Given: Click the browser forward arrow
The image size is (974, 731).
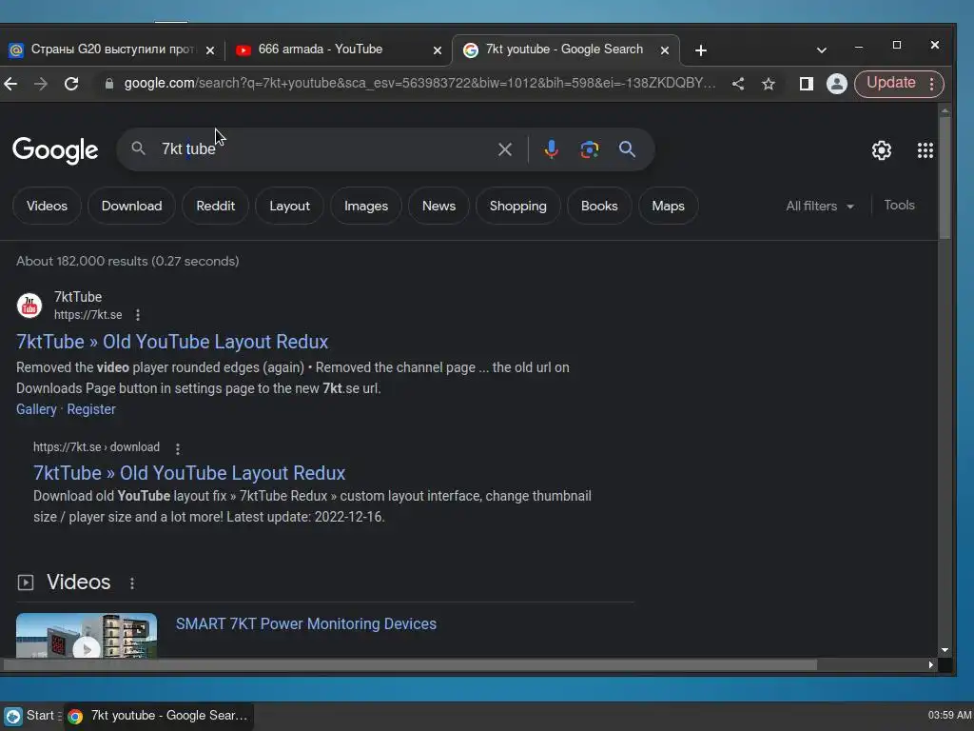Looking at the screenshot, I should pos(41,84).
